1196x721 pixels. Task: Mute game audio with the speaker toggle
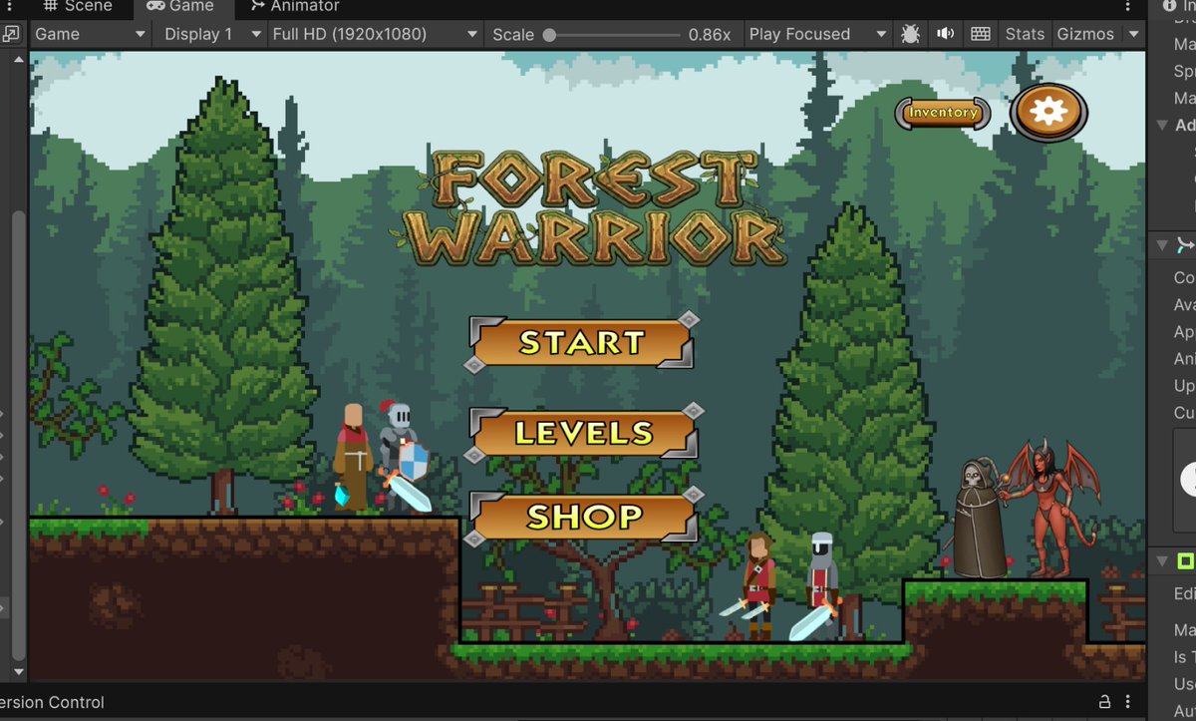coord(945,33)
